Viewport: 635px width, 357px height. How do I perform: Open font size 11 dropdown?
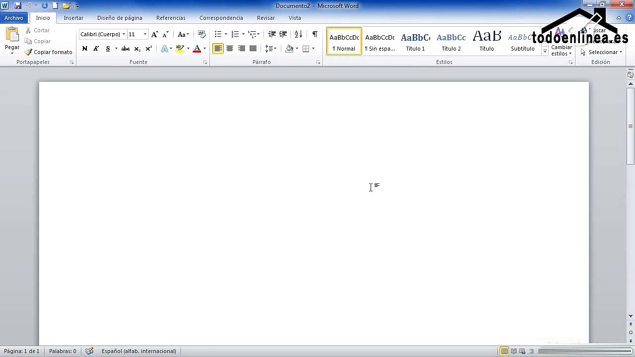coord(145,34)
